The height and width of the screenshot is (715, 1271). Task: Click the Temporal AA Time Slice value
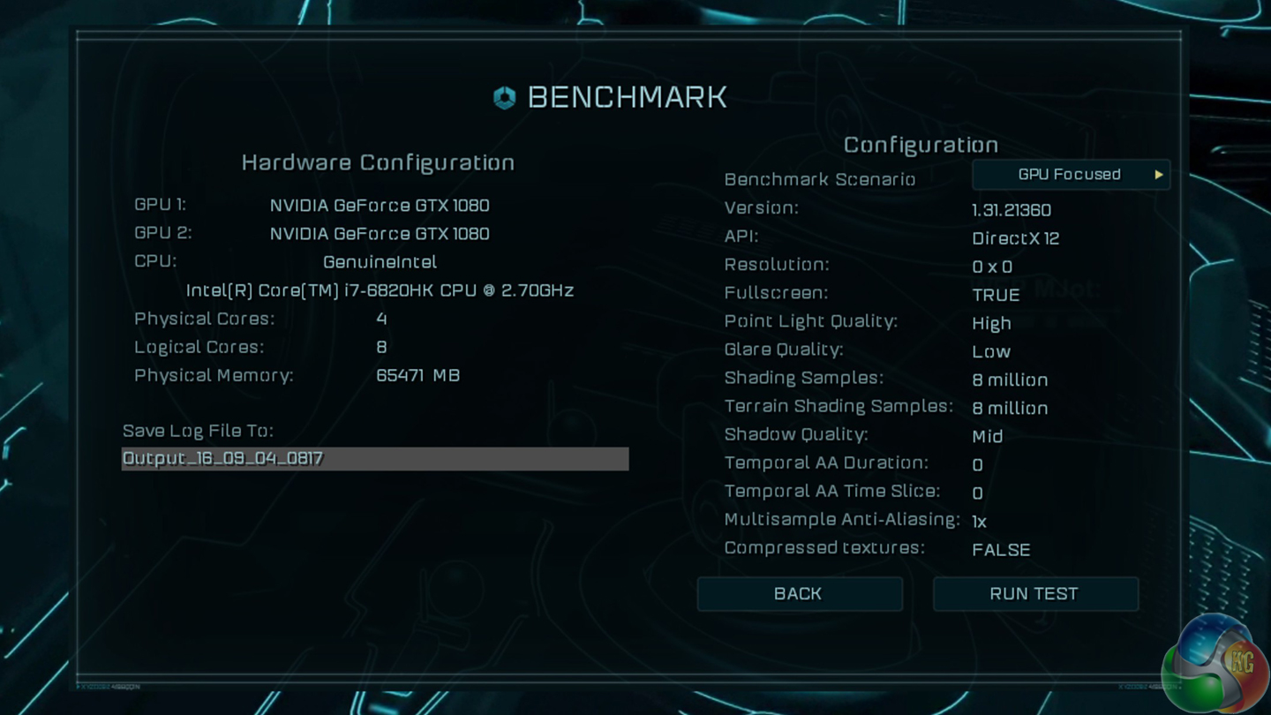977,493
